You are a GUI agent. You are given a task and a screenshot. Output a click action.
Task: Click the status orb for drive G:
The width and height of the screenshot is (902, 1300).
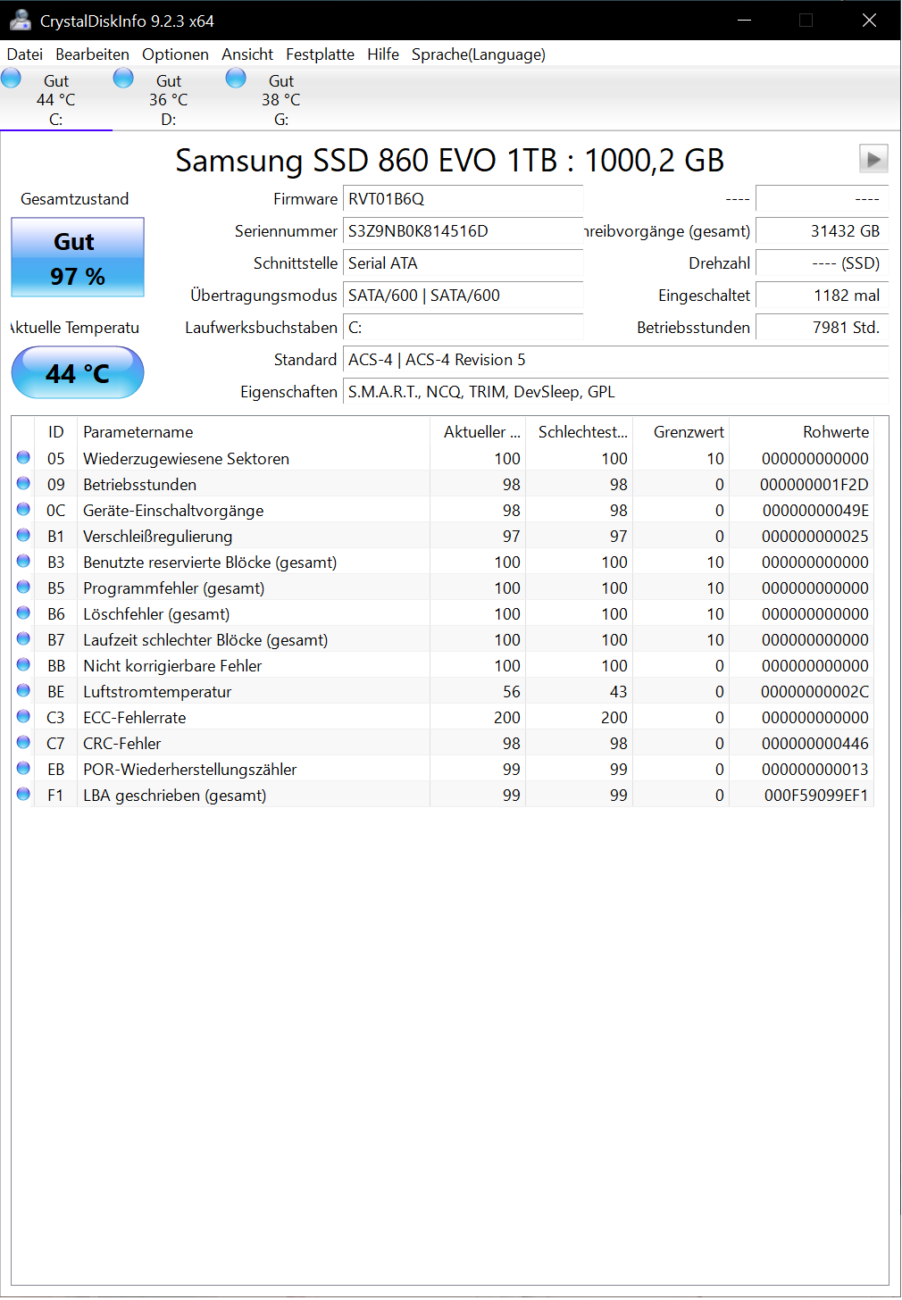tap(236, 79)
